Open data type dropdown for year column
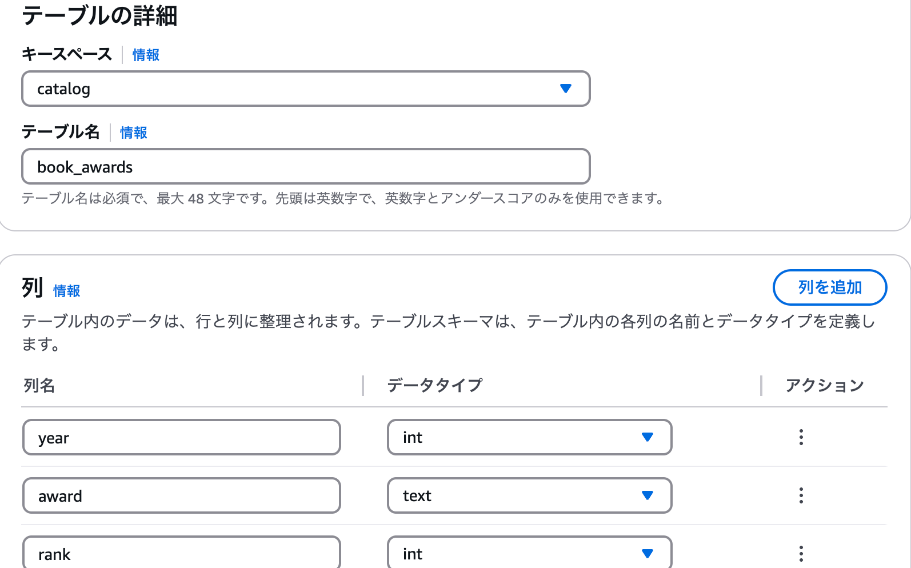This screenshot has height=568, width=911. coord(529,437)
